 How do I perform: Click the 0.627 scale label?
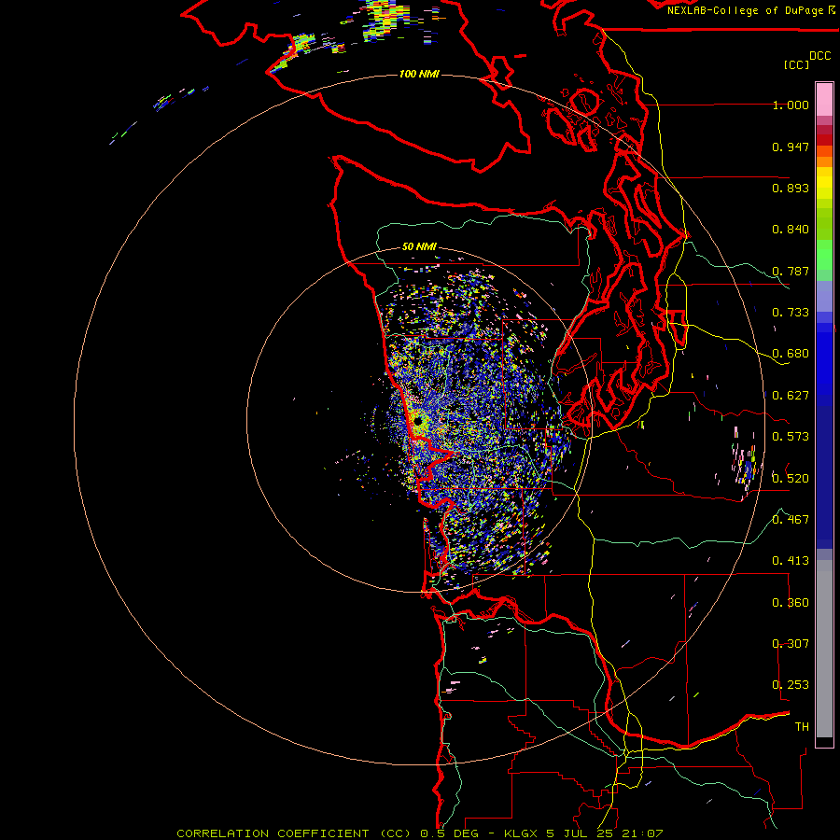(x=791, y=396)
